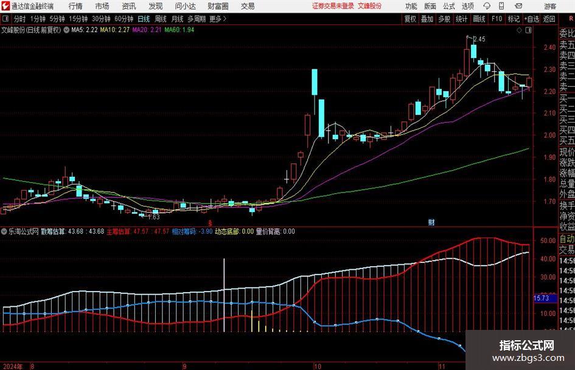The image size is (575, 370).
Task: Switch to 30分钟 period
Action: click(101, 19)
